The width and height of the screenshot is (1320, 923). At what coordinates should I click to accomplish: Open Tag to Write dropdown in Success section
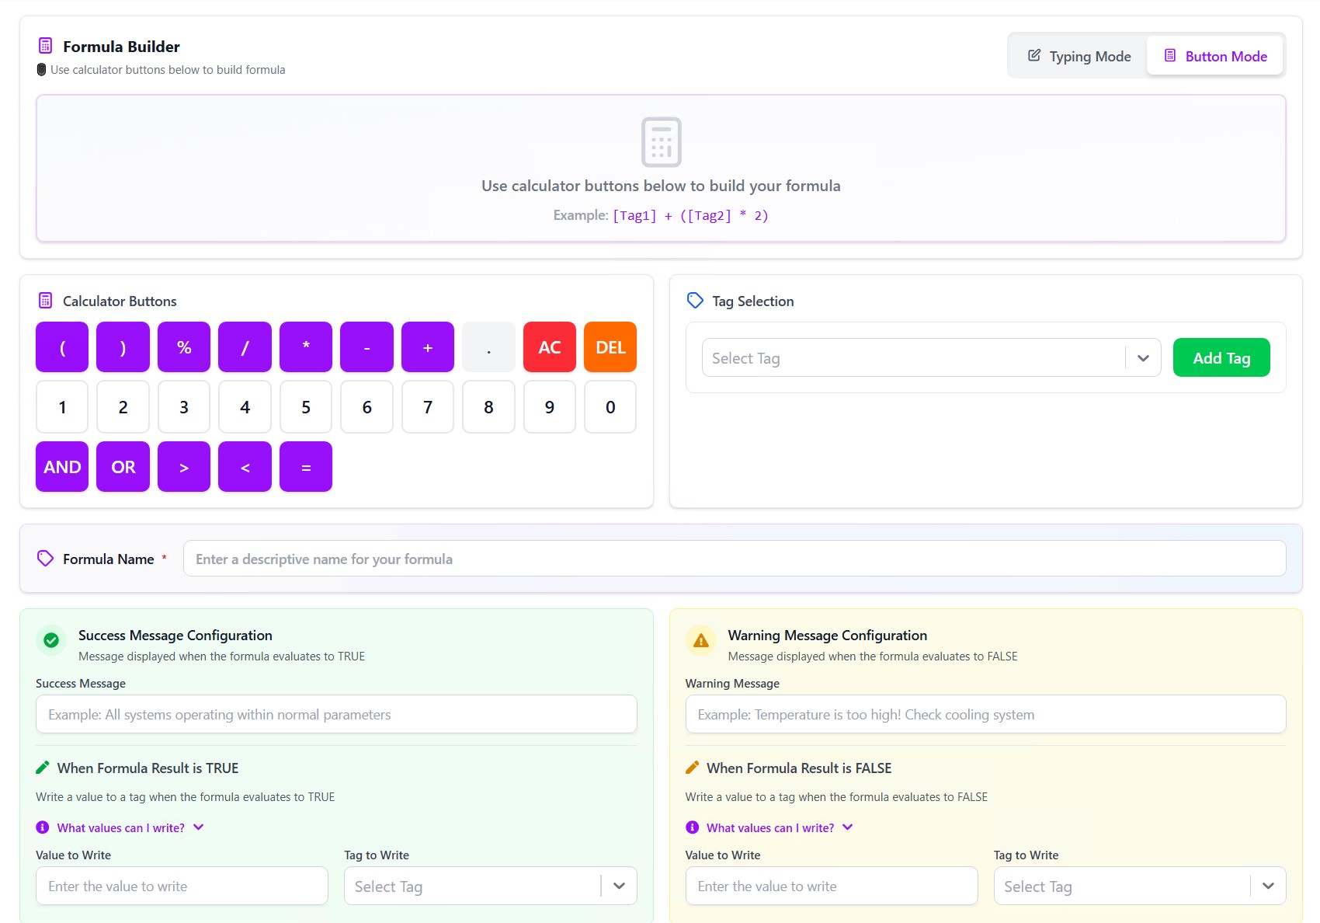tap(490, 886)
